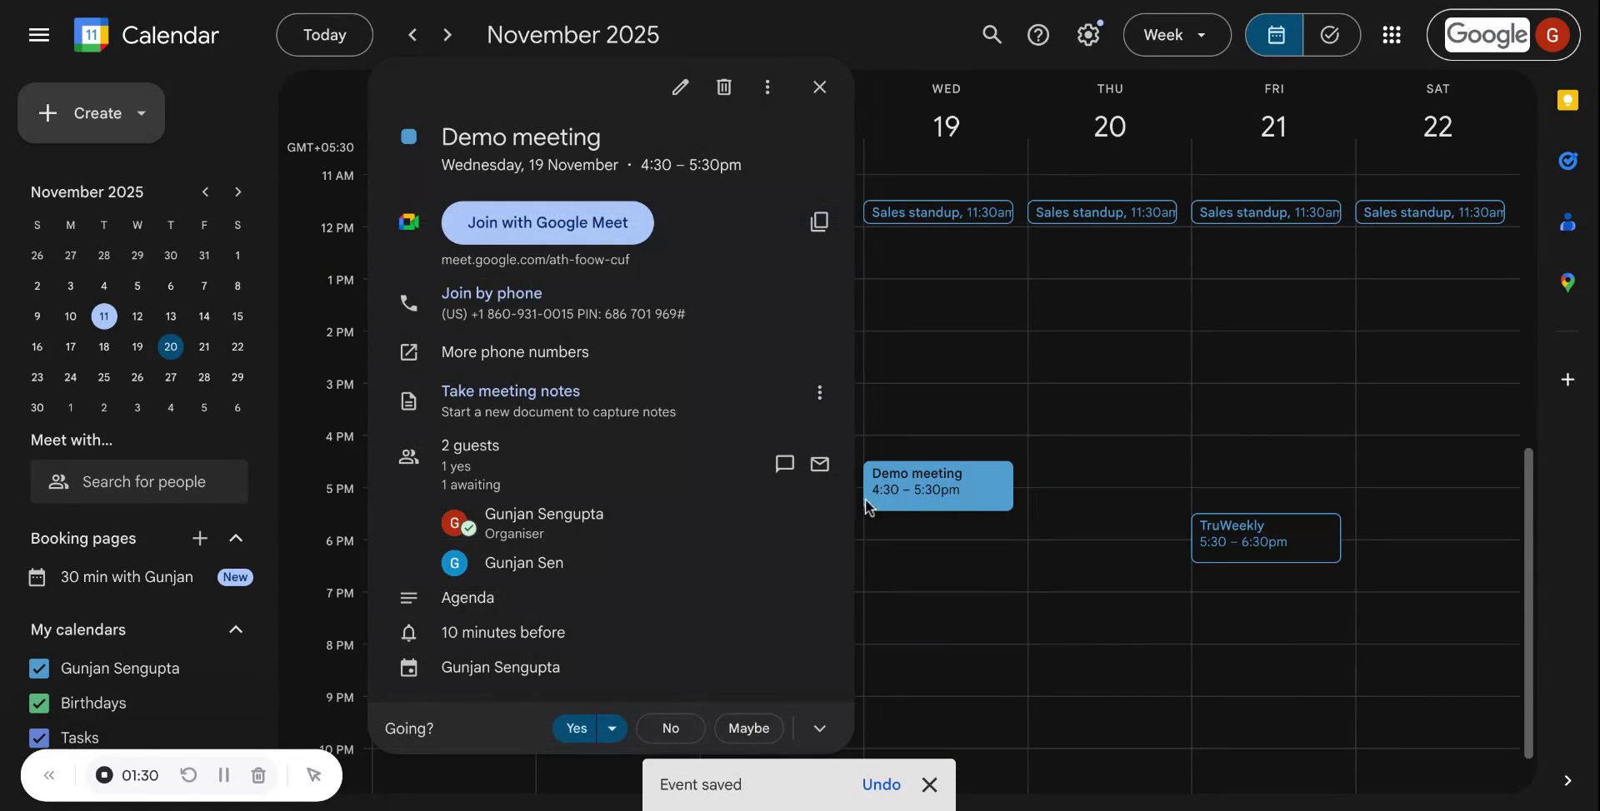This screenshot has height=811, width=1600.
Task: Undo the saved event change
Action: pyautogui.click(x=882, y=784)
